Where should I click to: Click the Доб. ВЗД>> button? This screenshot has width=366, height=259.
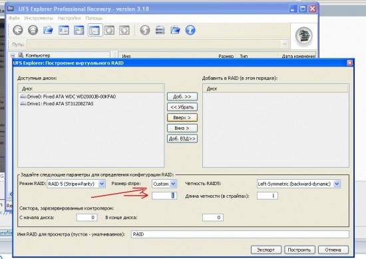coord(182,138)
